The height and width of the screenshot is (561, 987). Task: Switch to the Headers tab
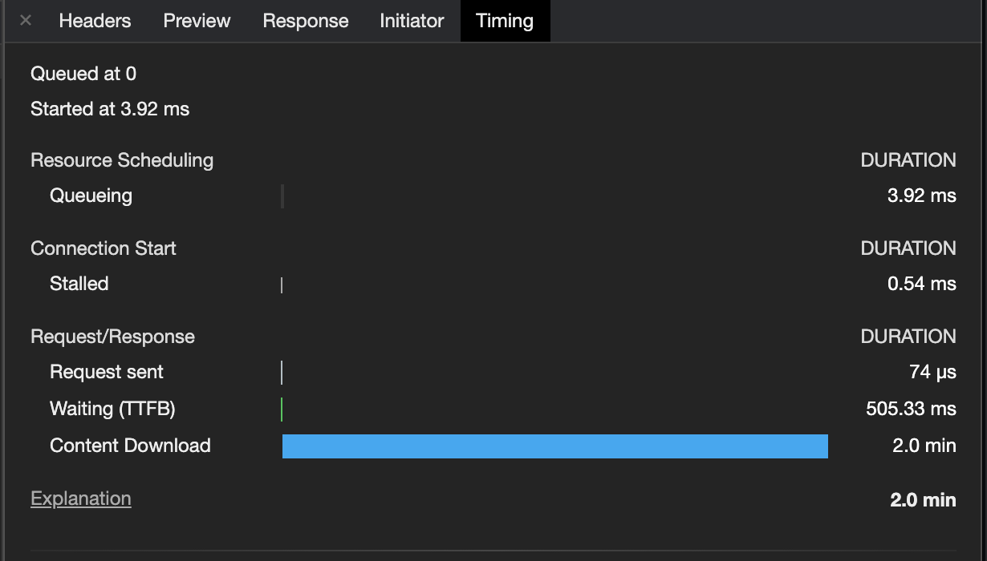click(94, 21)
